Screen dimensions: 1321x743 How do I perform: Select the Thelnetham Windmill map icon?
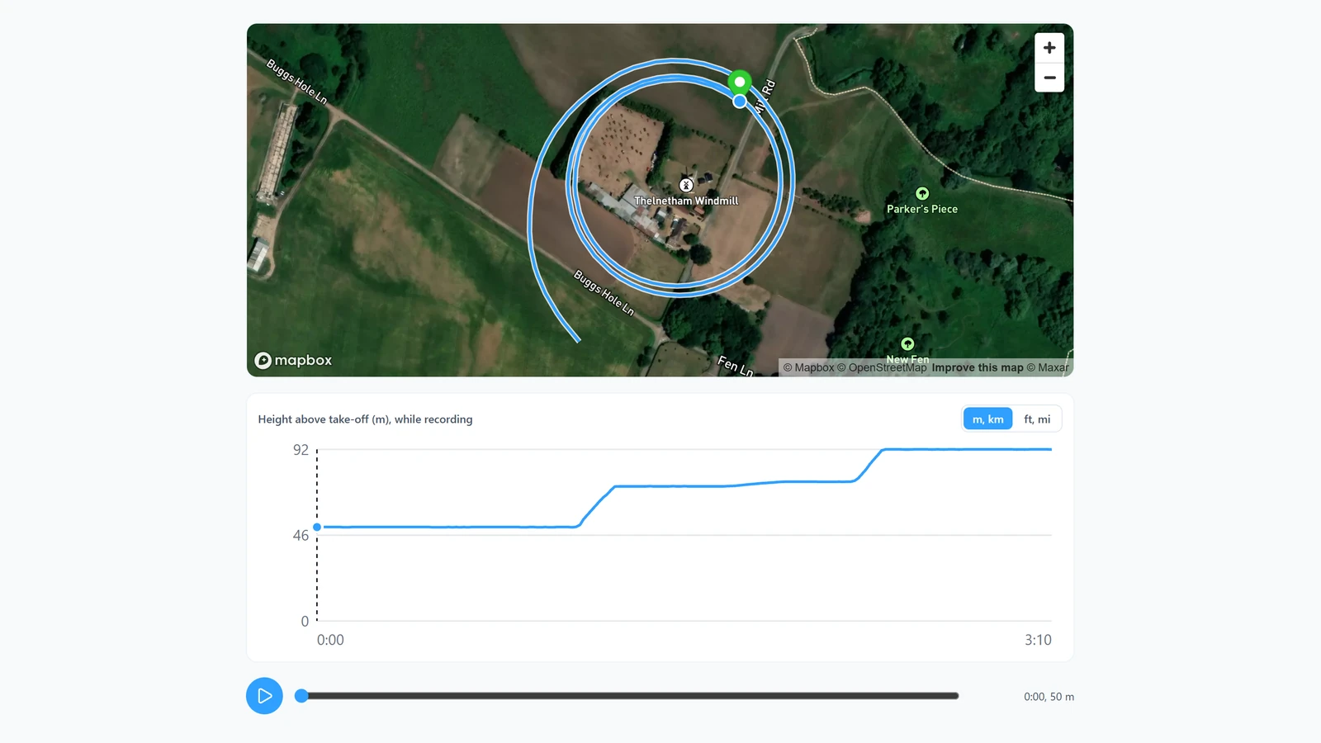[x=686, y=185]
